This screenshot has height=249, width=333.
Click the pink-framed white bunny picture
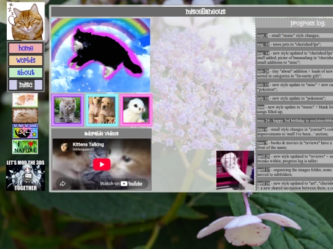pos(136,110)
